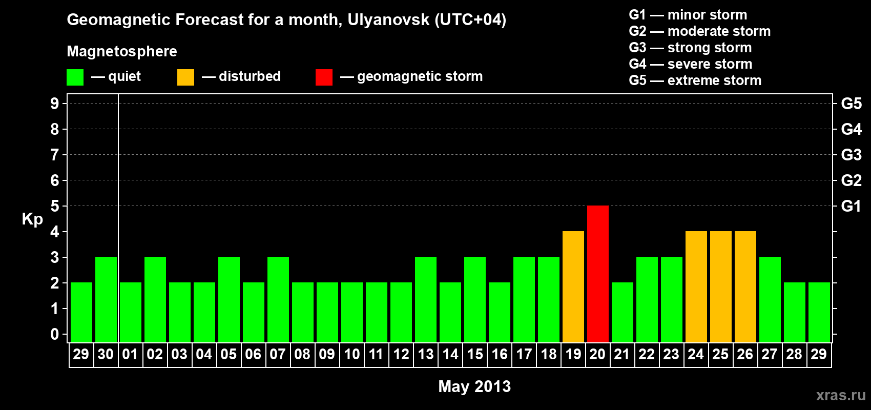This screenshot has height=410, width=871.
Task: Click date label 22
Action: pos(647,355)
